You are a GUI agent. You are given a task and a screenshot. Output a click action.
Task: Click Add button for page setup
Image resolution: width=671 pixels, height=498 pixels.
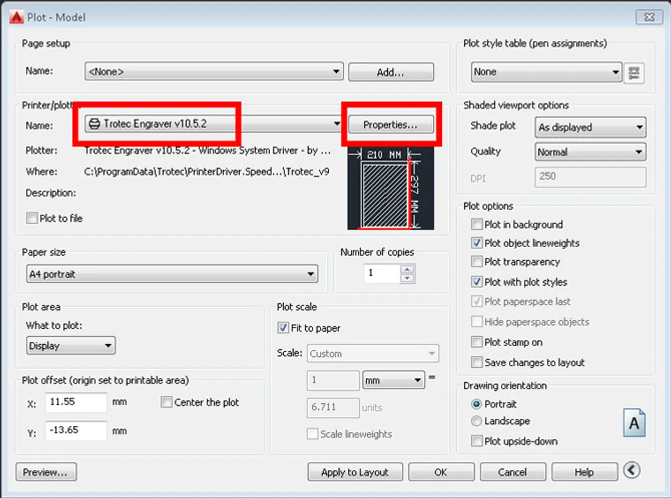click(x=390, y=72)
